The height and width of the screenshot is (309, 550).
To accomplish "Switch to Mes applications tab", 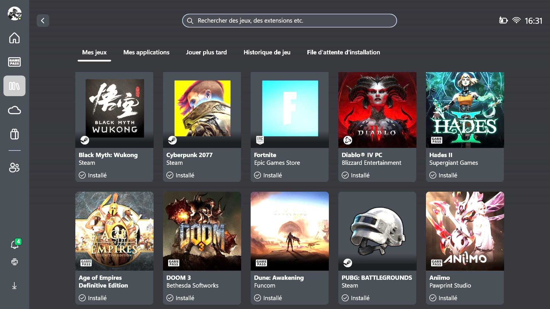I will [x=146, y=52].
